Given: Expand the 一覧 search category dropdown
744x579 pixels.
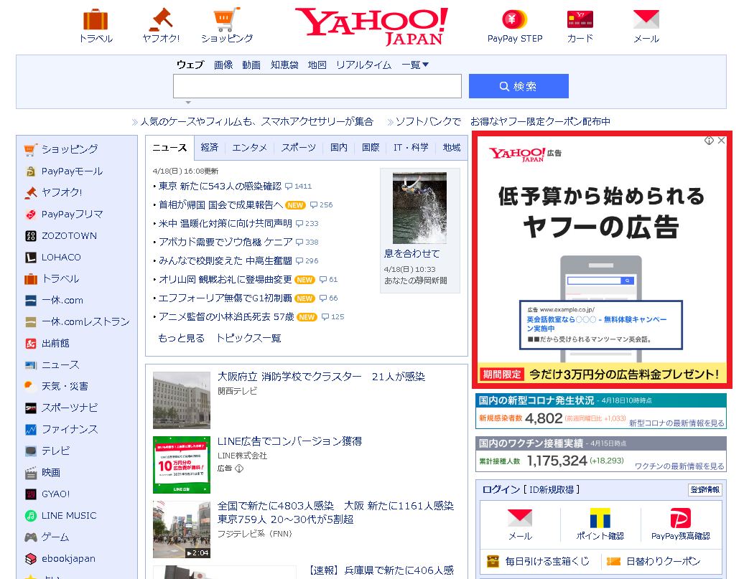Looking at the screenshot, I should (415, 65).
